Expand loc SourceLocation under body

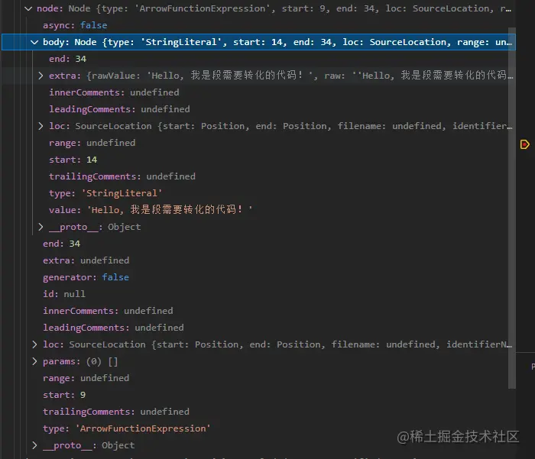[x=41, y=126]
